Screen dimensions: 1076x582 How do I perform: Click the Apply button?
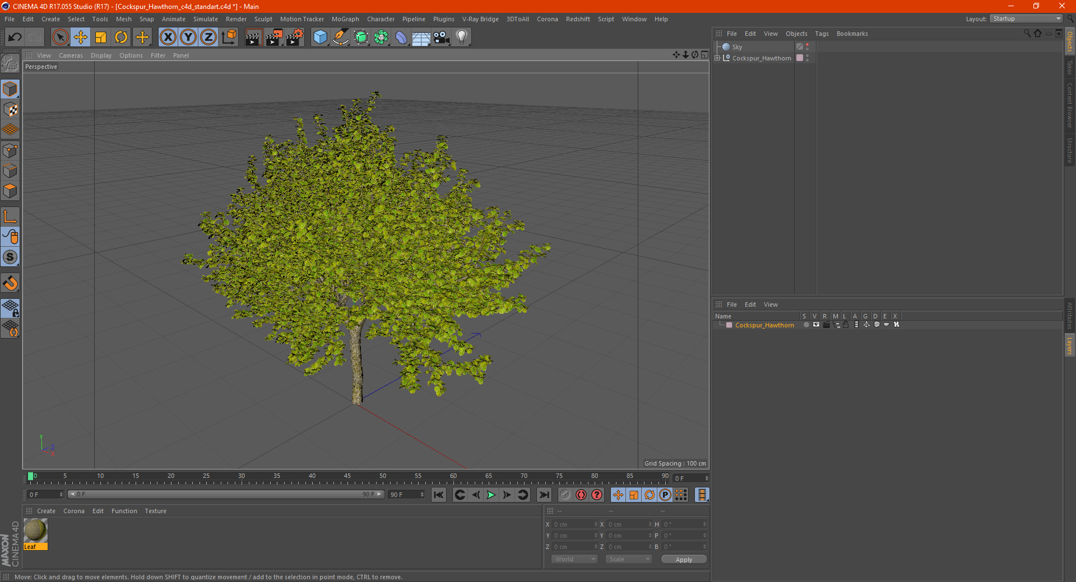coord(684,560)
